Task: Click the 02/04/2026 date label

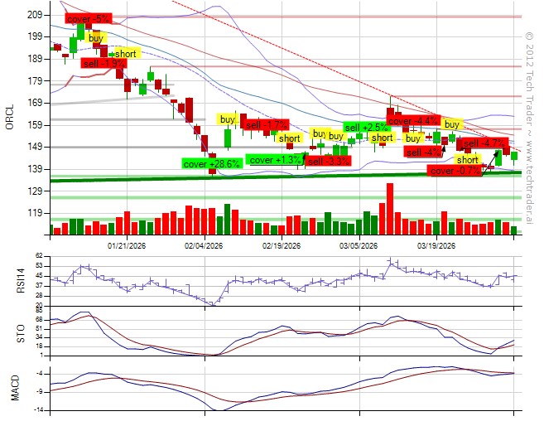Action: coord(204,245)
